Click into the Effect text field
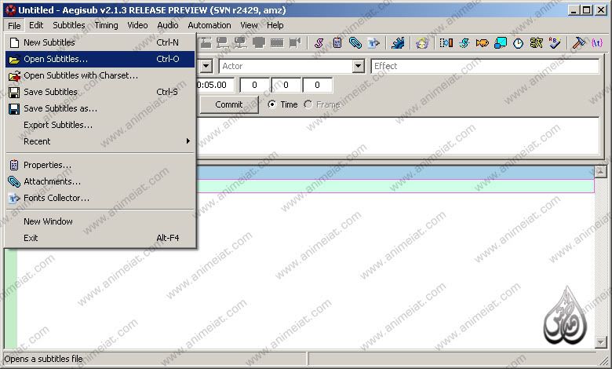Image resolution: width=612 pixels, height=369 pixels. 485,67
